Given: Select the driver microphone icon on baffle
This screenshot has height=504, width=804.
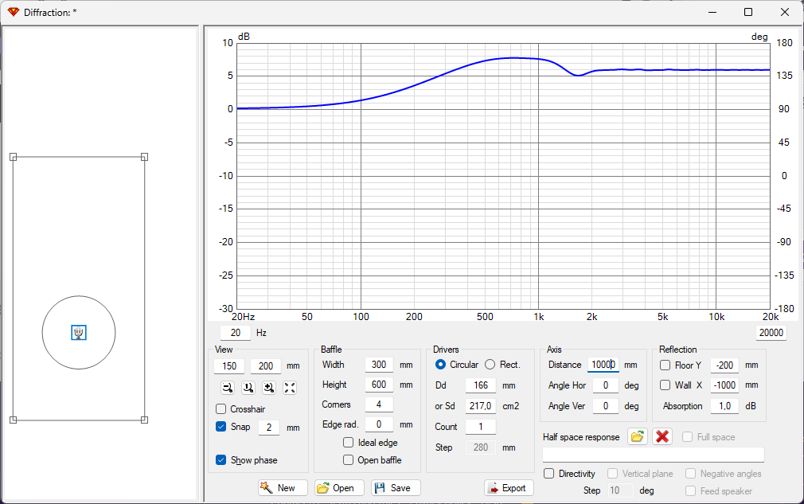Looking at the screenshot, I should [x=79, y=333].
